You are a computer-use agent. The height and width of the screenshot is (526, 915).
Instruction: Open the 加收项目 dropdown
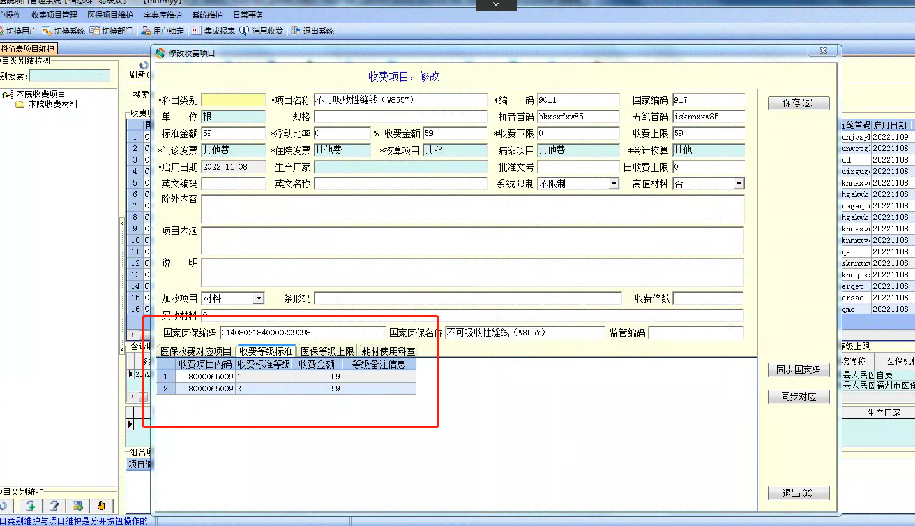[x=259, y=298]
